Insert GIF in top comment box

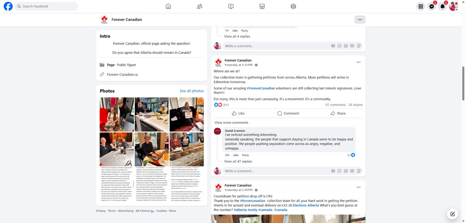352,46
